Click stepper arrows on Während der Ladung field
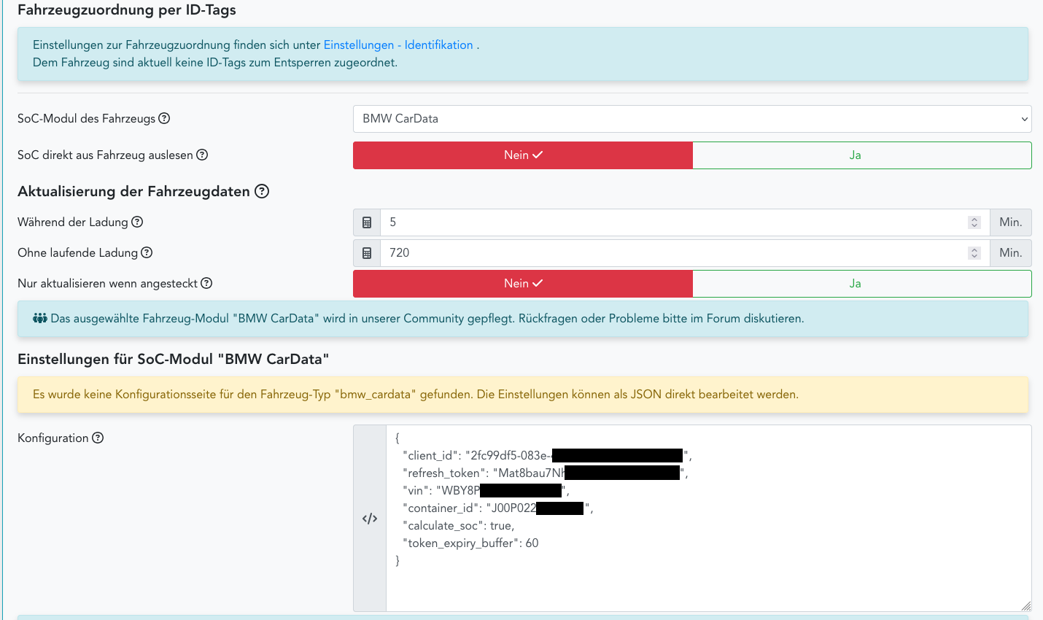Screen dimensions: 1043x620 [974, 222]
